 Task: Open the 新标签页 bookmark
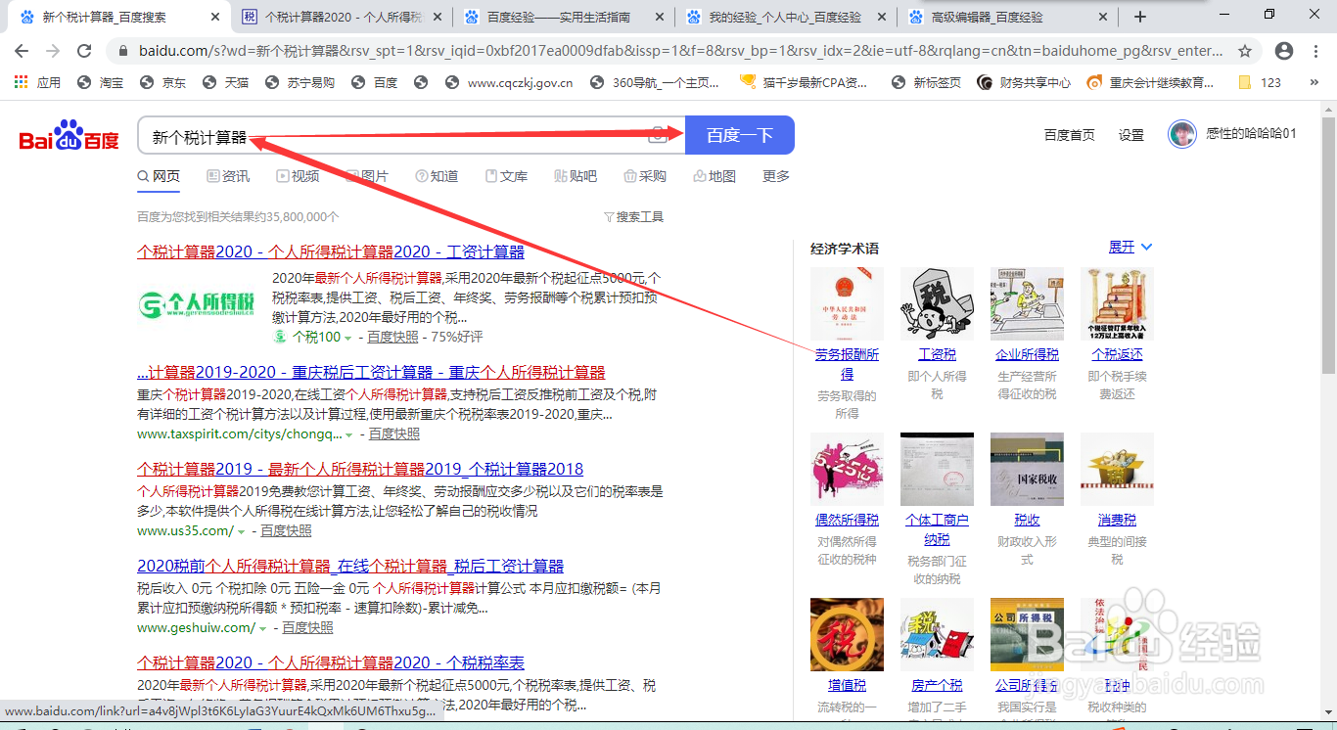coord(926,82)
